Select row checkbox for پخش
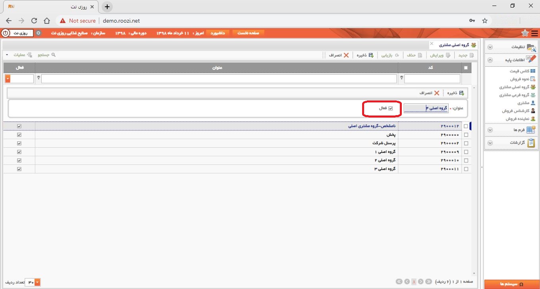This screenshot has width=540, height=289. click(466, 135)
